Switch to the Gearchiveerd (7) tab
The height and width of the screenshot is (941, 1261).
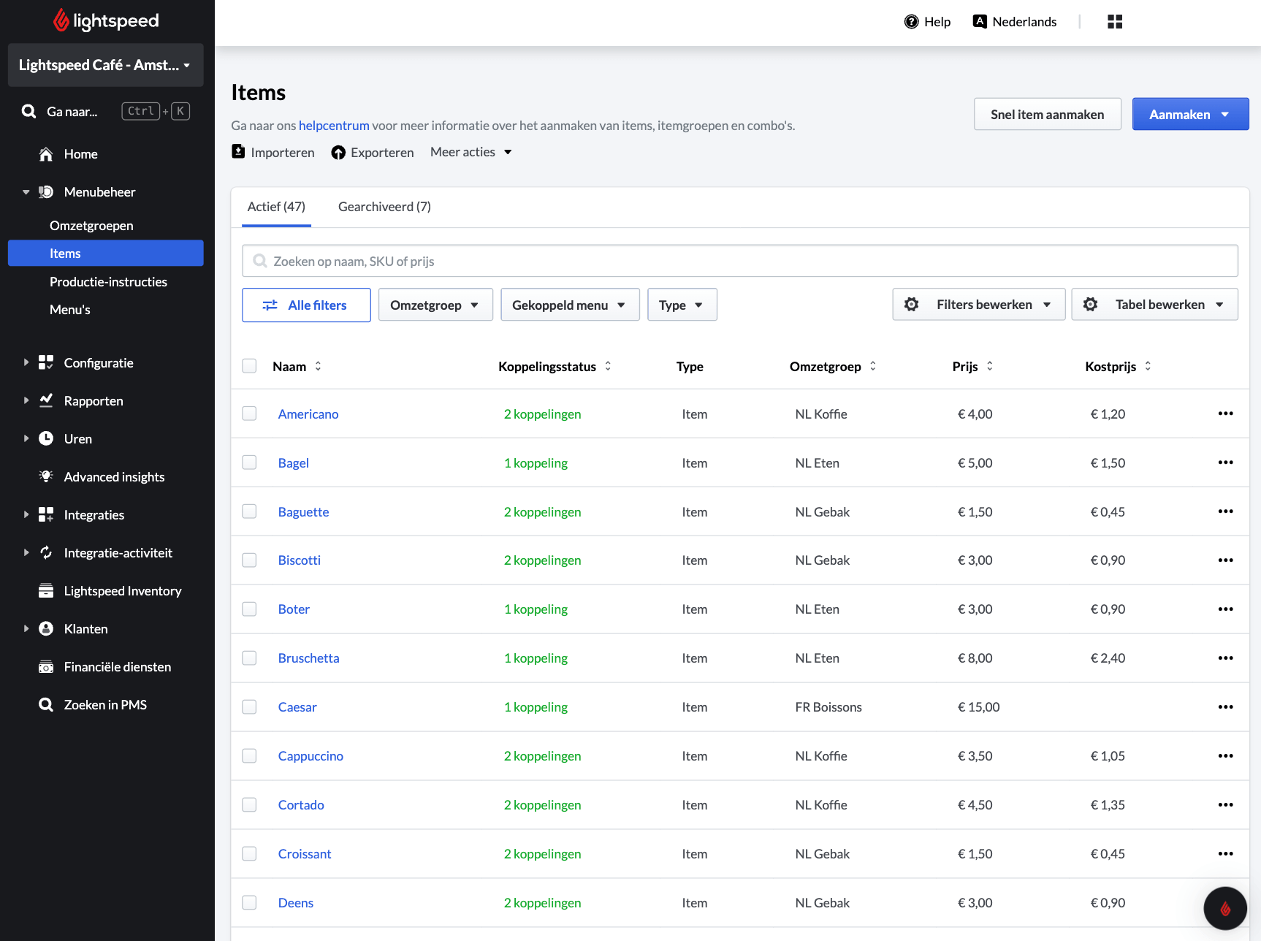384,207
